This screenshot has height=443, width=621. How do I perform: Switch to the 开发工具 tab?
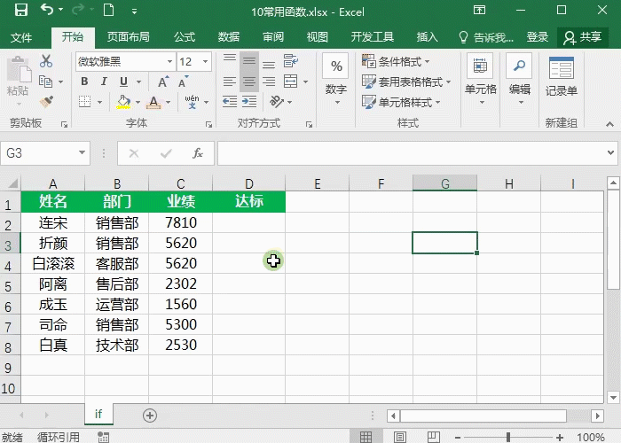pos(372,37)
